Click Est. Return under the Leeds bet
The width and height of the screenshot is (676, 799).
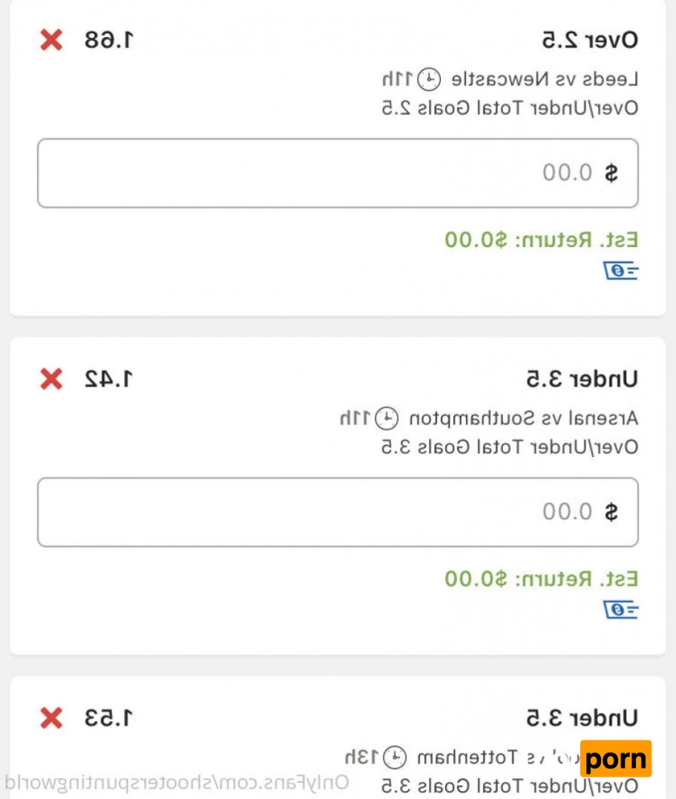(542, 240)
